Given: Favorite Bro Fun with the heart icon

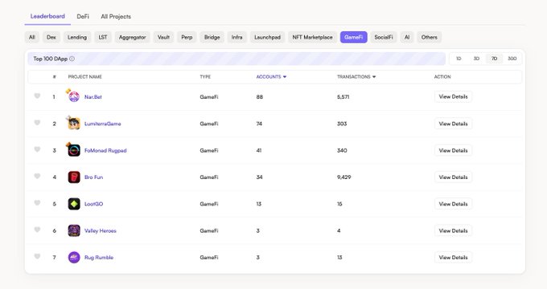Looking at the screenshot, I should 37,176.
